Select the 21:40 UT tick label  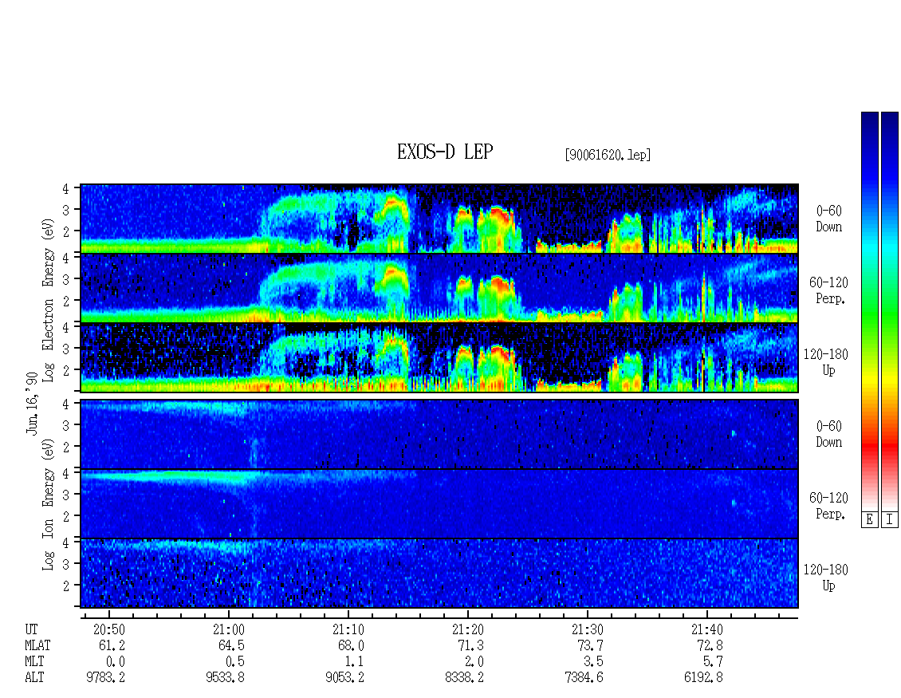pos(706,629)
